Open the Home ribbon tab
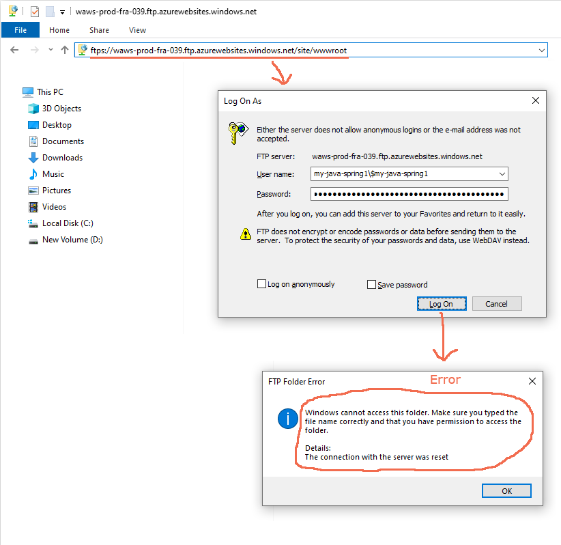The height and width of the screenshot is (545, 561). pos(59,30)
